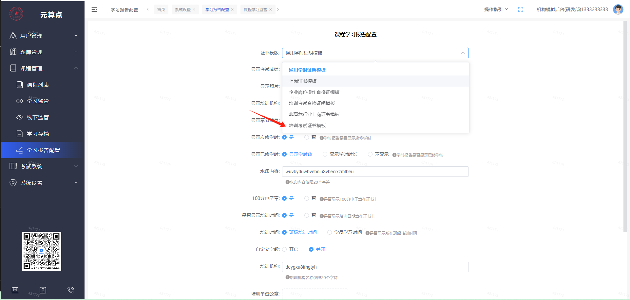Choose 上岗证书模板 from dropdown list
The height and width of the screenshot is (300, 630).
click(x=375, y=81)
